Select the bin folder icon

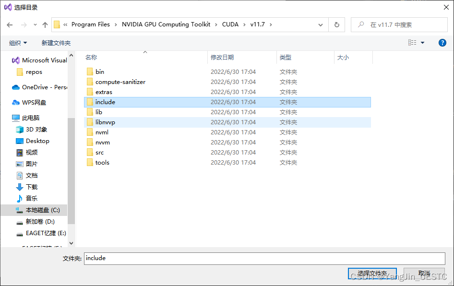90,71
